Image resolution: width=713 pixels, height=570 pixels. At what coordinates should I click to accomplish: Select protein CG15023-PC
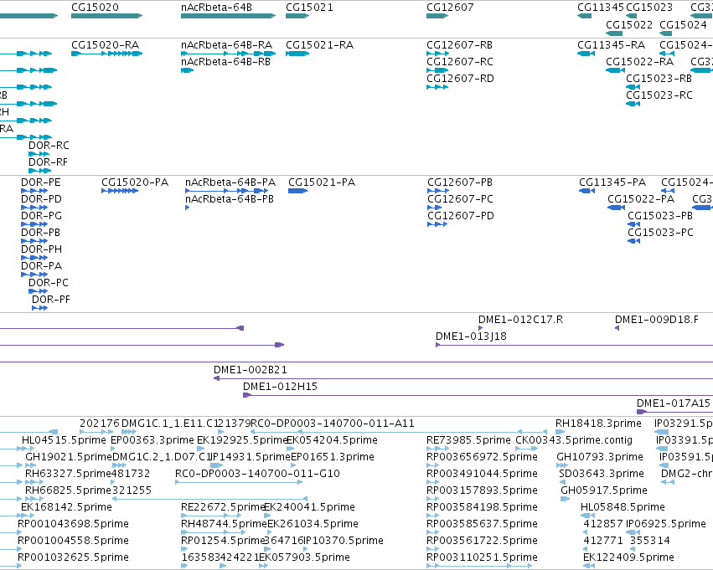660,233
